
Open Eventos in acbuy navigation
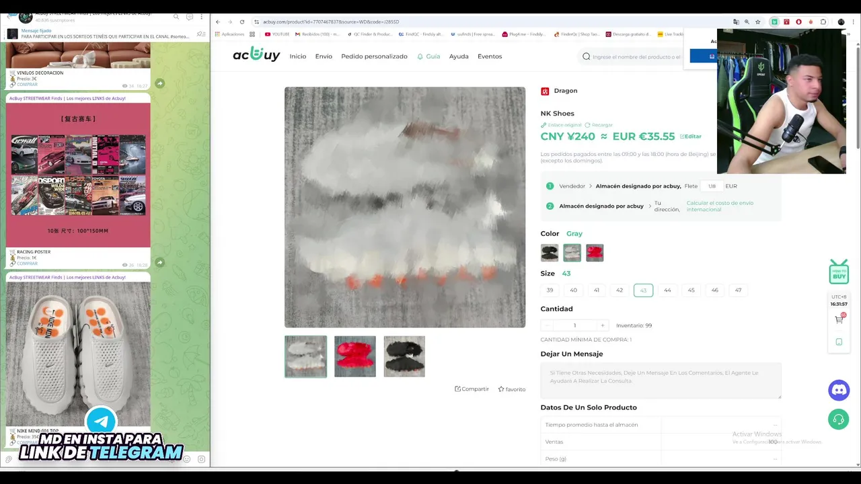490,56
